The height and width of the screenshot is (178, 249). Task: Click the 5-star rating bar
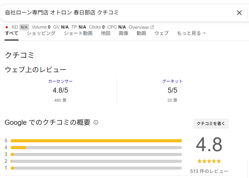coord(96,141)
